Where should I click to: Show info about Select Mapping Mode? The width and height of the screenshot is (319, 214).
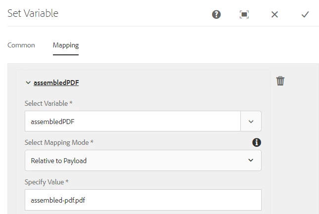pos(257,142)
